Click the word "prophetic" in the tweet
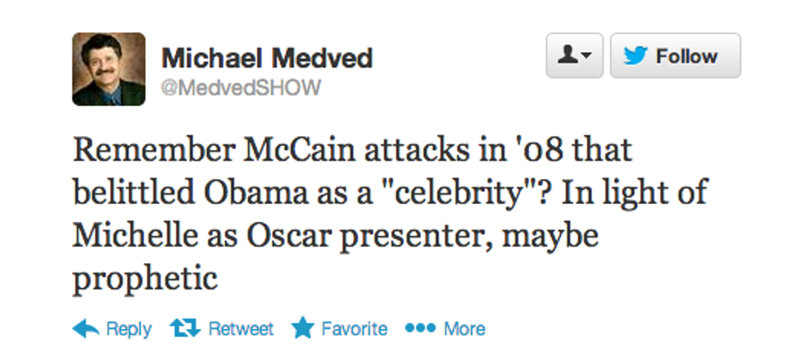Screen dimensions: 799x355 [x=145, y=280]
